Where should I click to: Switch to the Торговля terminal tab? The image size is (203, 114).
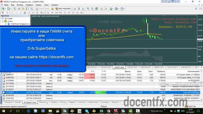8,102
